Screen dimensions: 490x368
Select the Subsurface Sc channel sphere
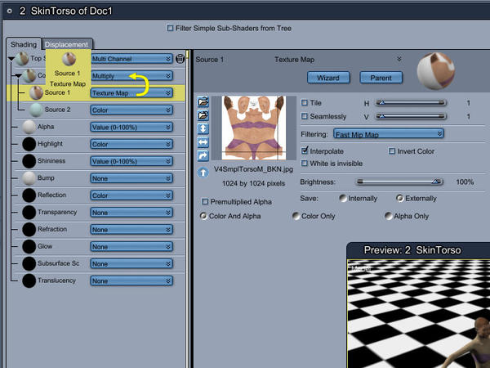pos(29,263)
